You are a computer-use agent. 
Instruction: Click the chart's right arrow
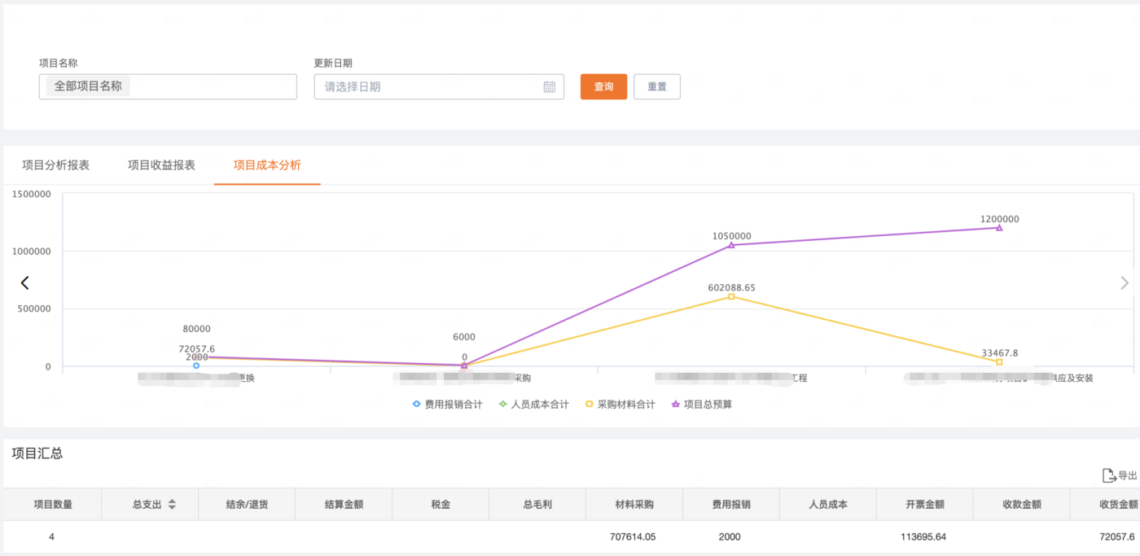(x=1125, y=282)
